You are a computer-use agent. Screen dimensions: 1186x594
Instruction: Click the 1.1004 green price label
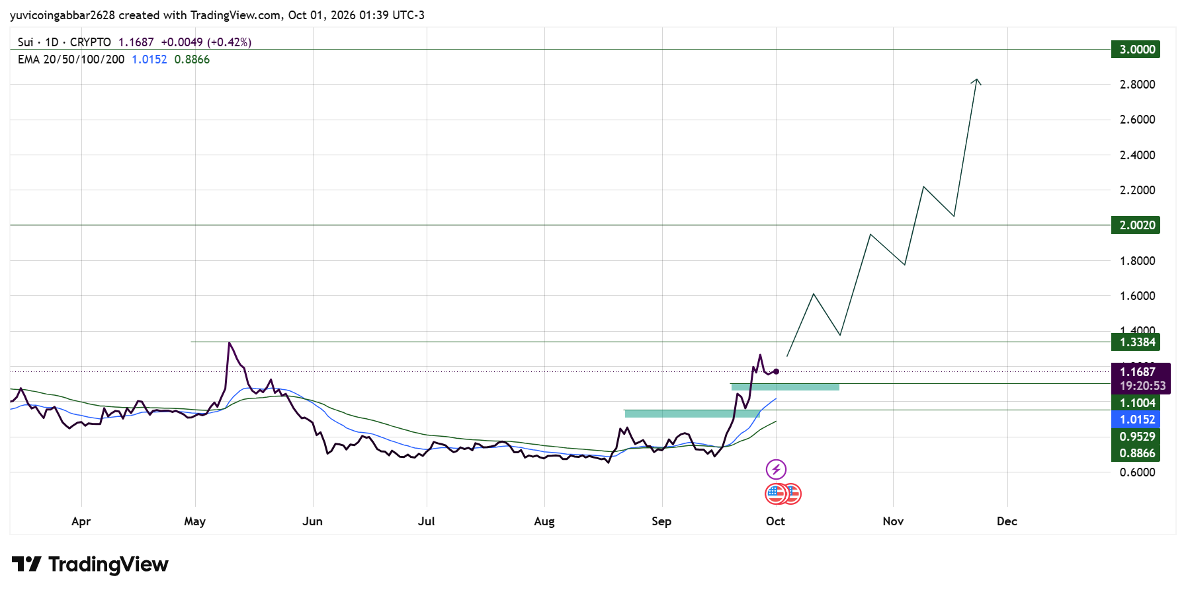pyautogui.click(x=1137, y=403)
